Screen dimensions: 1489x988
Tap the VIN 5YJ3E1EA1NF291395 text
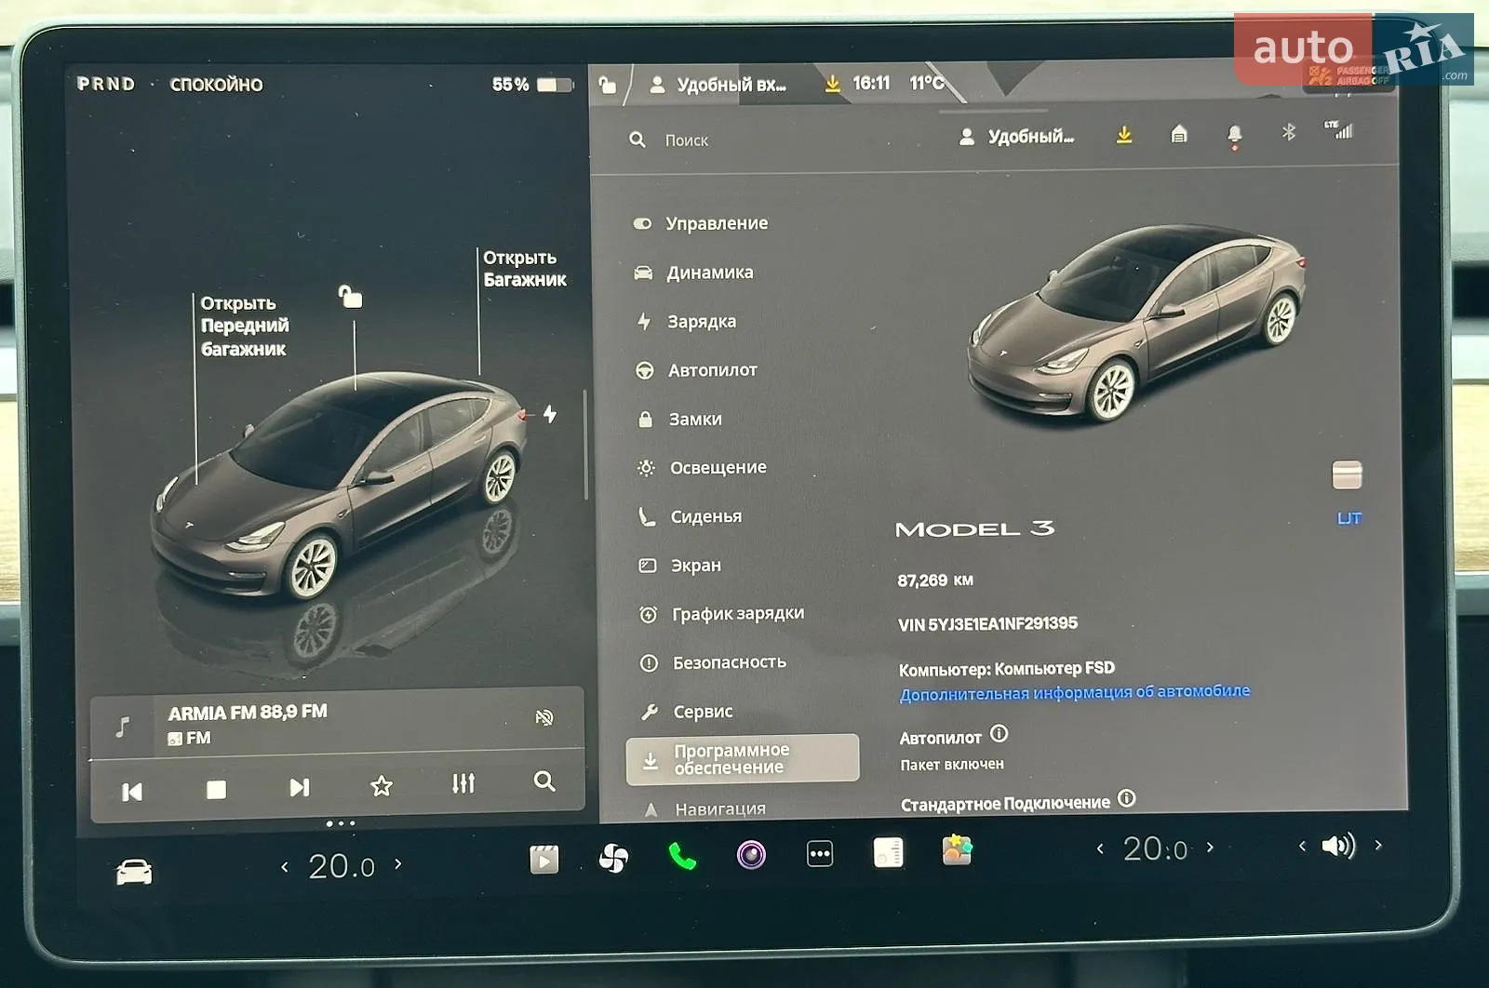(x=987, y=623)
